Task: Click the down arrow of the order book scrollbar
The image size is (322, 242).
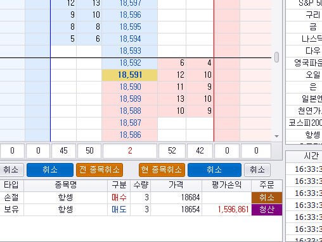Action: coord(276,136)
